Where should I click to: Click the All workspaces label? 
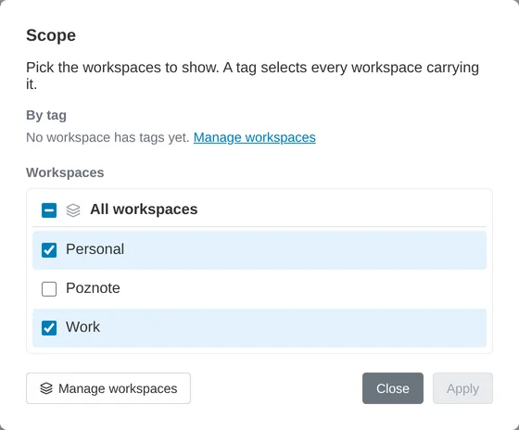pos(144,209)
